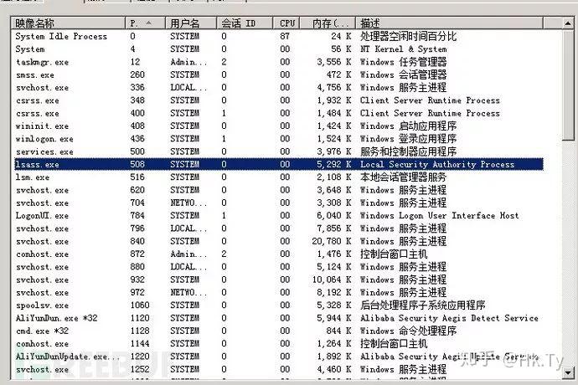Click the vertical scrollbar thumb

point(568,85)
